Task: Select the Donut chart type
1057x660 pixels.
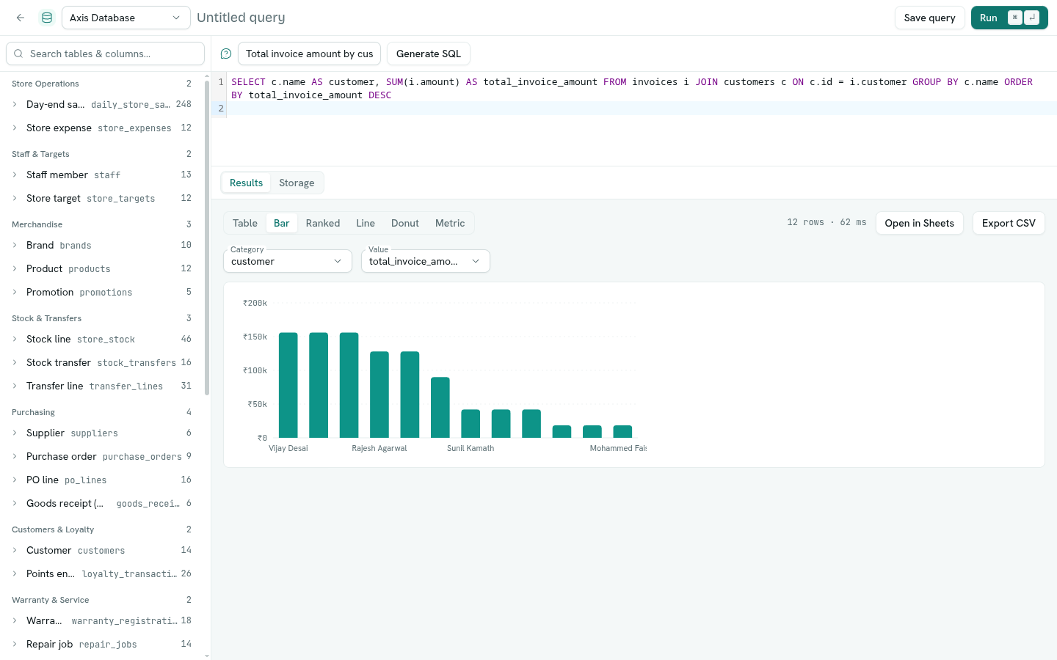Action: point(405,223)
